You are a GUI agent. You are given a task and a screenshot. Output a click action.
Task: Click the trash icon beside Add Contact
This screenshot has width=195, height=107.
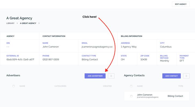click(186, 76)
